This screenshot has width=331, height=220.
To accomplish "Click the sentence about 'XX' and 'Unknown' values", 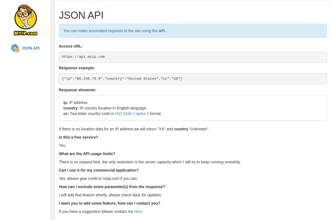I will [x=134, y=129].
